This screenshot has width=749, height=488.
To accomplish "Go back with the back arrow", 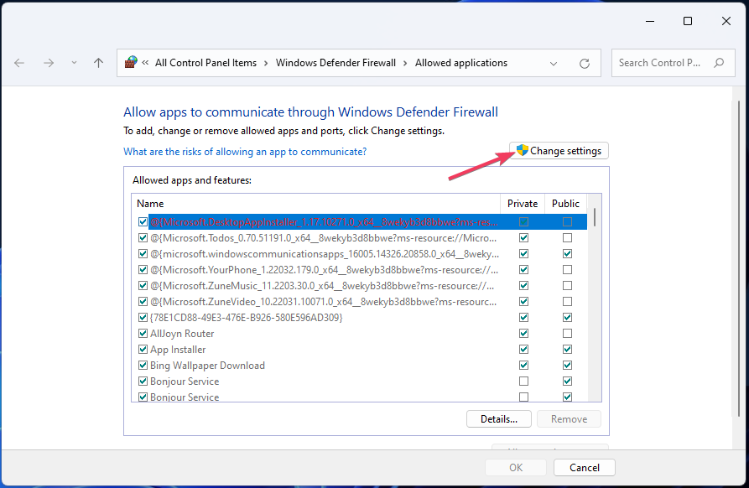I will click(19, 63).
